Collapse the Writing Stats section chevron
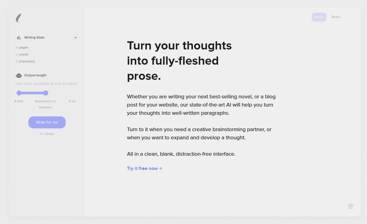Viewport: 367px width, 224px height. 75,38
